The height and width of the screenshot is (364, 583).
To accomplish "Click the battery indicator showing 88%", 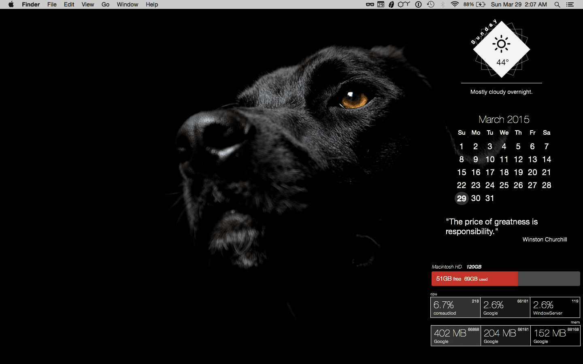I will 474,4.
